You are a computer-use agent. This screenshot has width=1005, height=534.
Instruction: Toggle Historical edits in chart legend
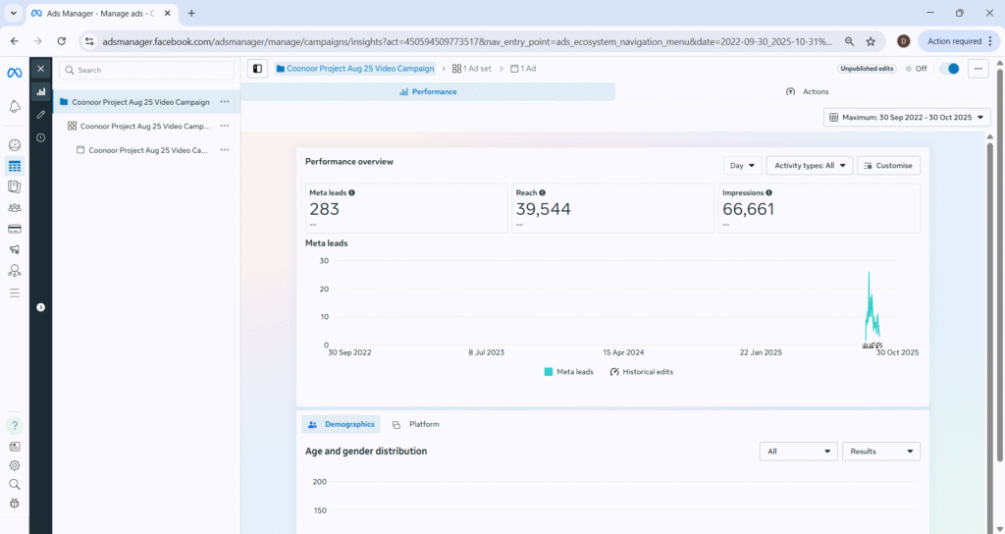click(x=641, y=372)
